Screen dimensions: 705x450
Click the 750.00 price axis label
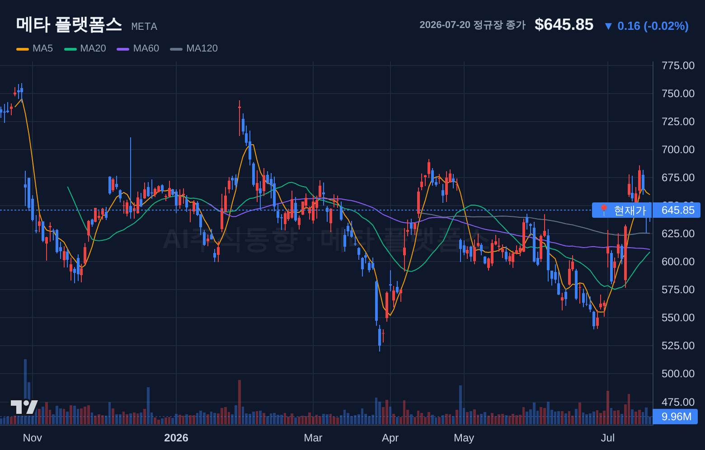[678, 94]
